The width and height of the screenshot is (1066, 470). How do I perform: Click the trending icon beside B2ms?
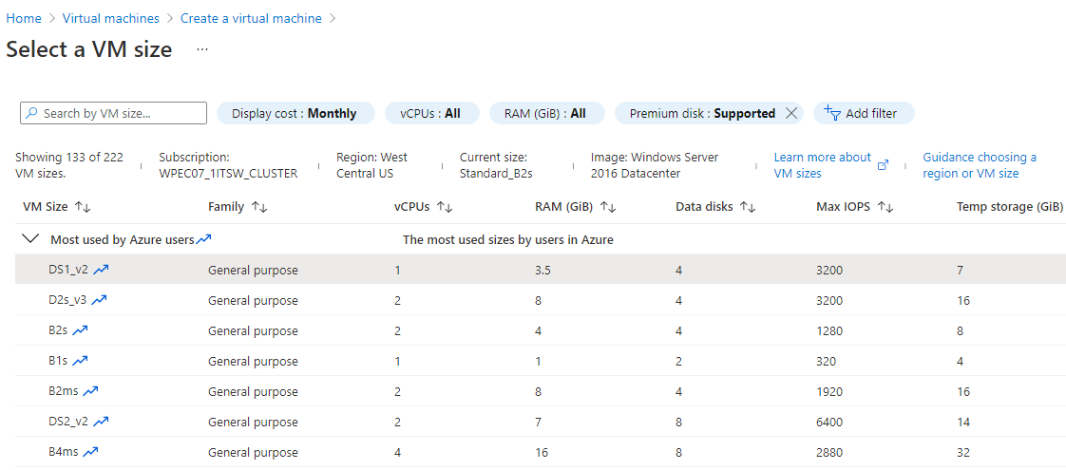[90, 390]
